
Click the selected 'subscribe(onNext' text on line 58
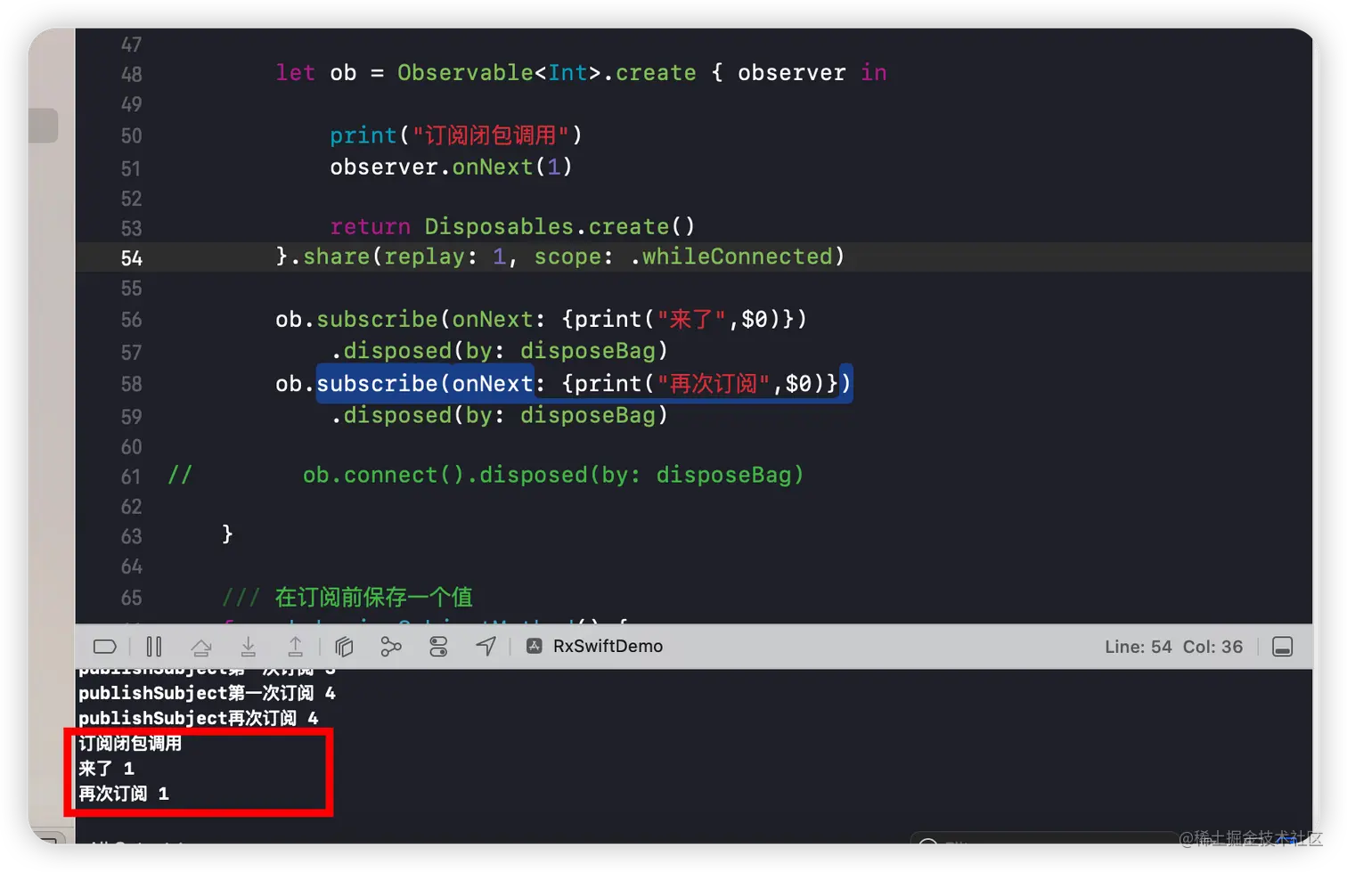coord(425,384)
